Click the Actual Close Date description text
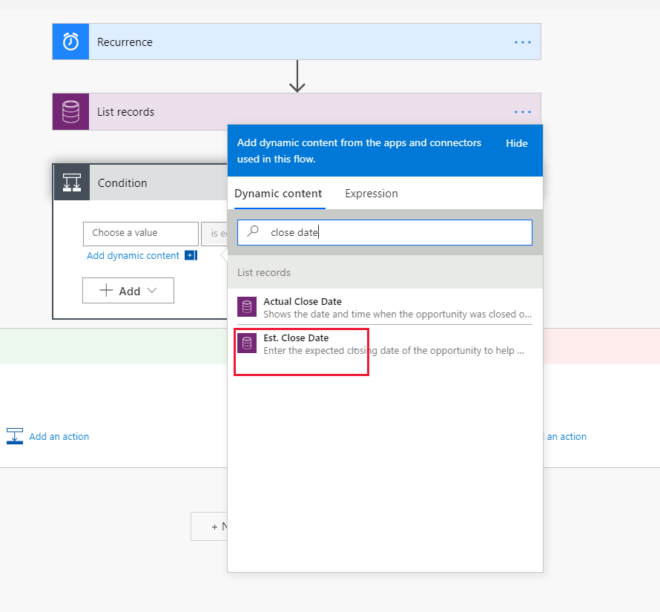The height and width of the screenshot is (612, 660). pos(397,315)
